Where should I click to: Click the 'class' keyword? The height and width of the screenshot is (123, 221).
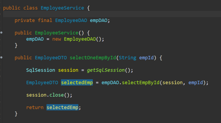30,8
